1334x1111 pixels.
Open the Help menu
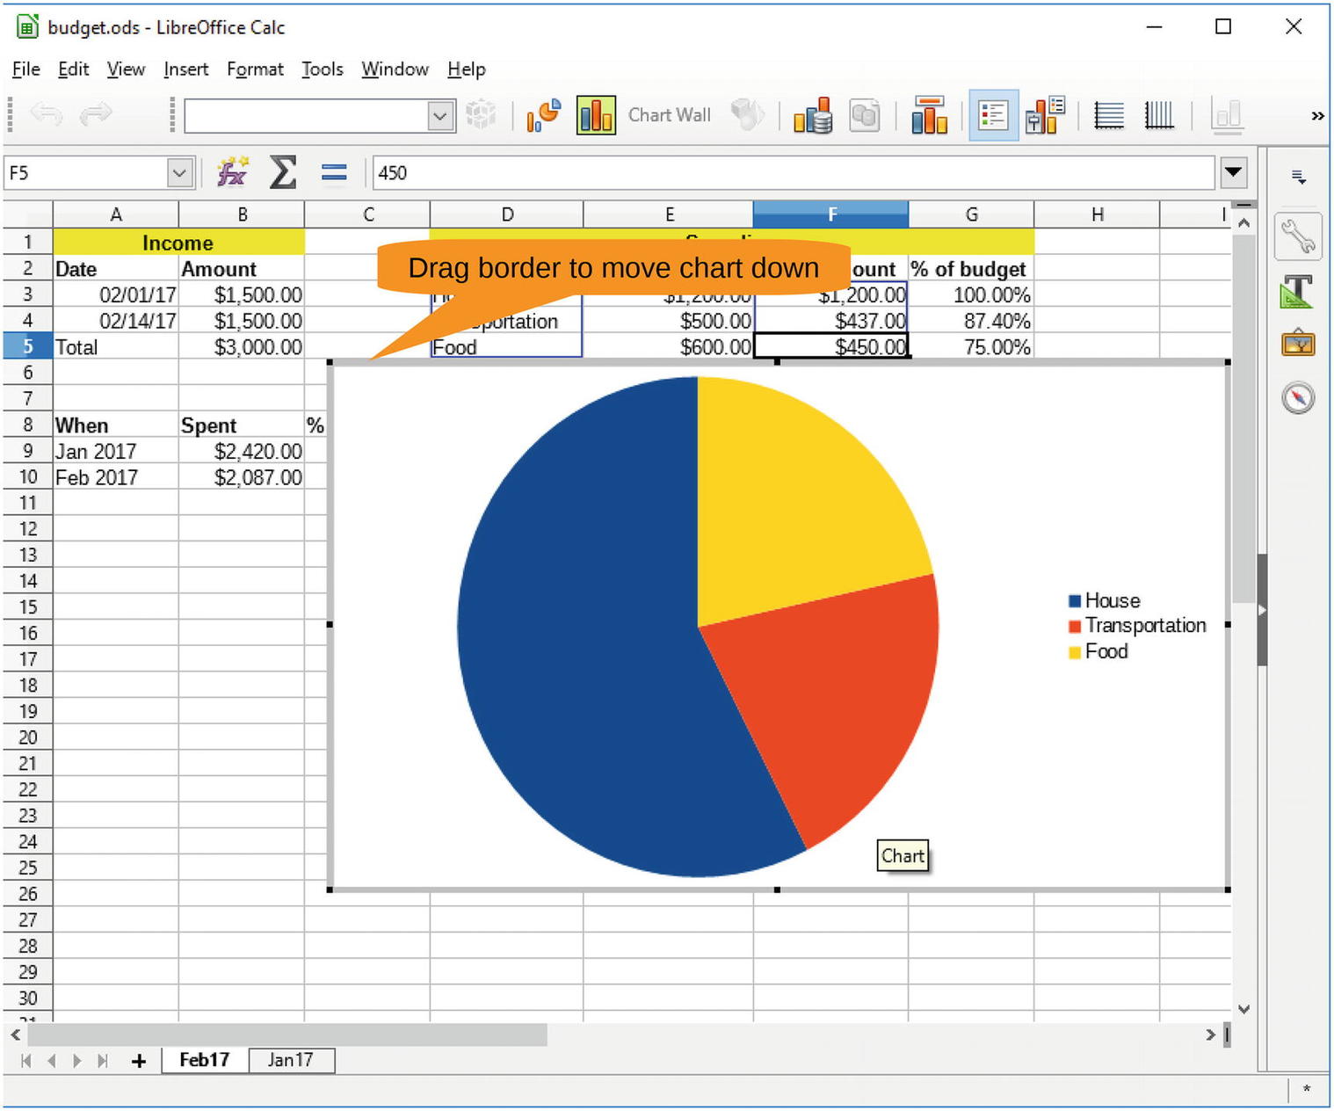467,69
